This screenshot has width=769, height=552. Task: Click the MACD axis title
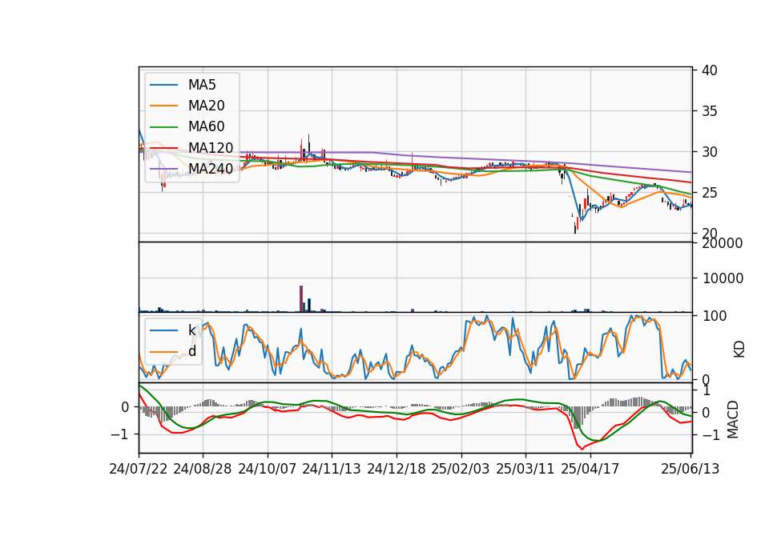(x=733, y=419)
